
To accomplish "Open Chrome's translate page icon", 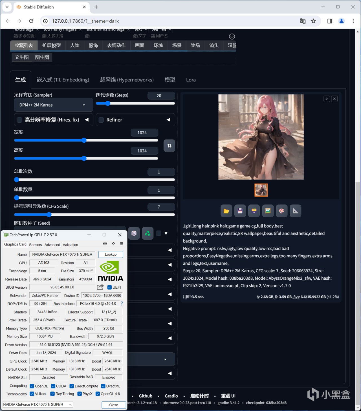I will pyautogui.click(x=303, y=21).
